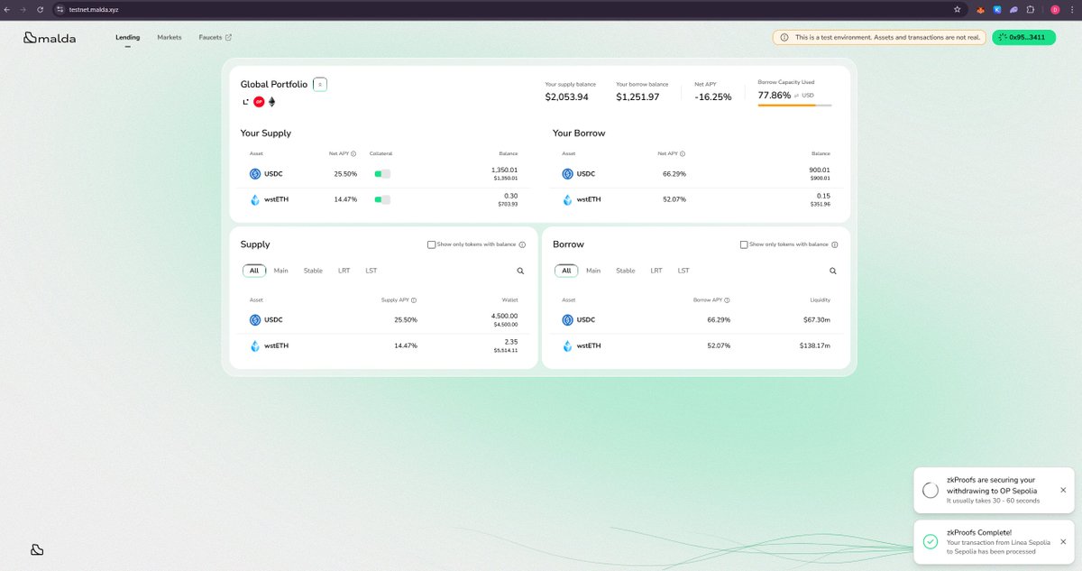Click wstETH icon in Your Supply
Image resolution: width=1082 pixels, height=571 pixels.
pos(255,200)
